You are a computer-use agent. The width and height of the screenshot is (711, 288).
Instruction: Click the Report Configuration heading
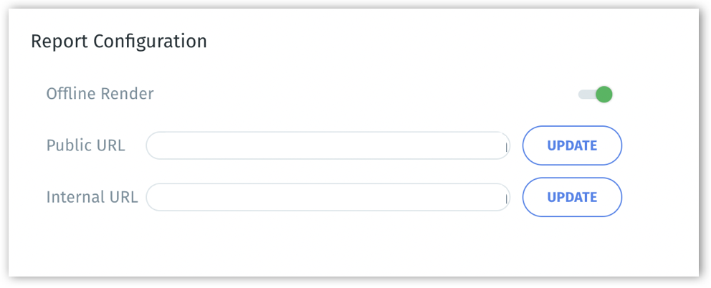tap(119, 42)
